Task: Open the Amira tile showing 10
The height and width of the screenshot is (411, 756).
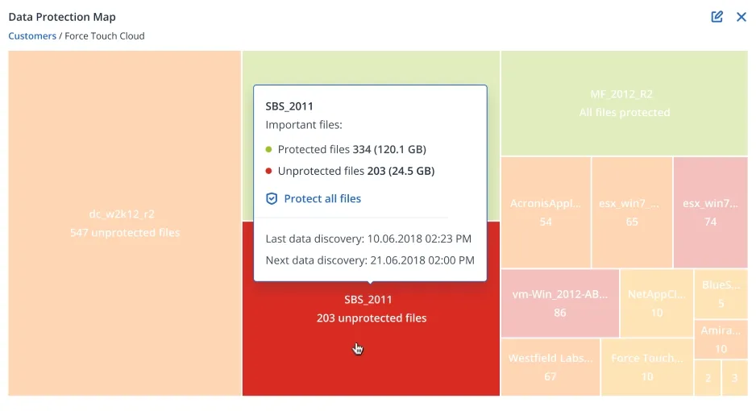Action: pyautogui.click(x=721, y=339)
